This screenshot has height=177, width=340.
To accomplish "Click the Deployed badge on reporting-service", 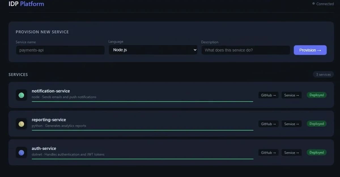I will click(x=316, y=124).
